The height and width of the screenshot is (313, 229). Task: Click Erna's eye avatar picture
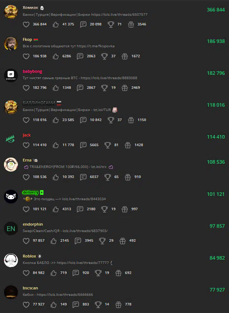point(11,164)
